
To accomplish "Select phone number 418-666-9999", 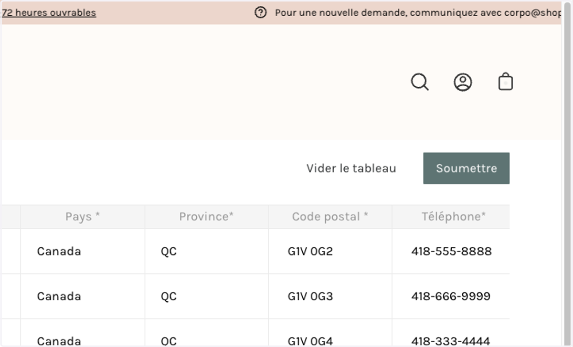I will pos(451,296).
